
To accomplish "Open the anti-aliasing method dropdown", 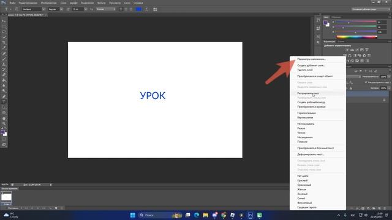I will 106,9.
